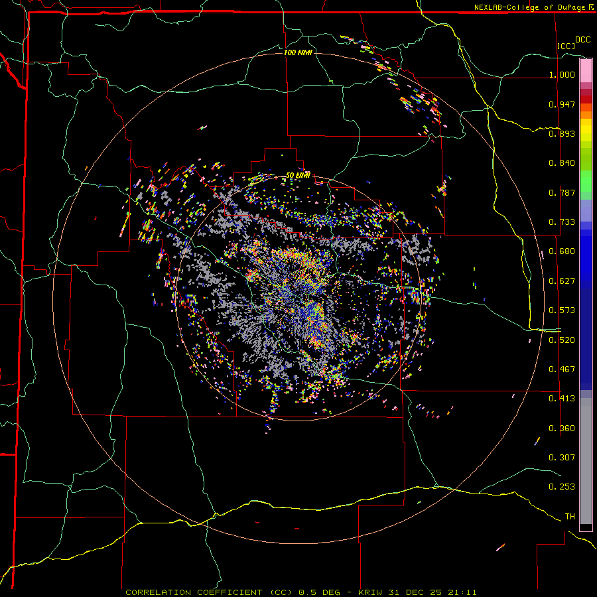Select the 0.787 scale value
The width and height of the screenshot is (597, 597).
(562, 192)
